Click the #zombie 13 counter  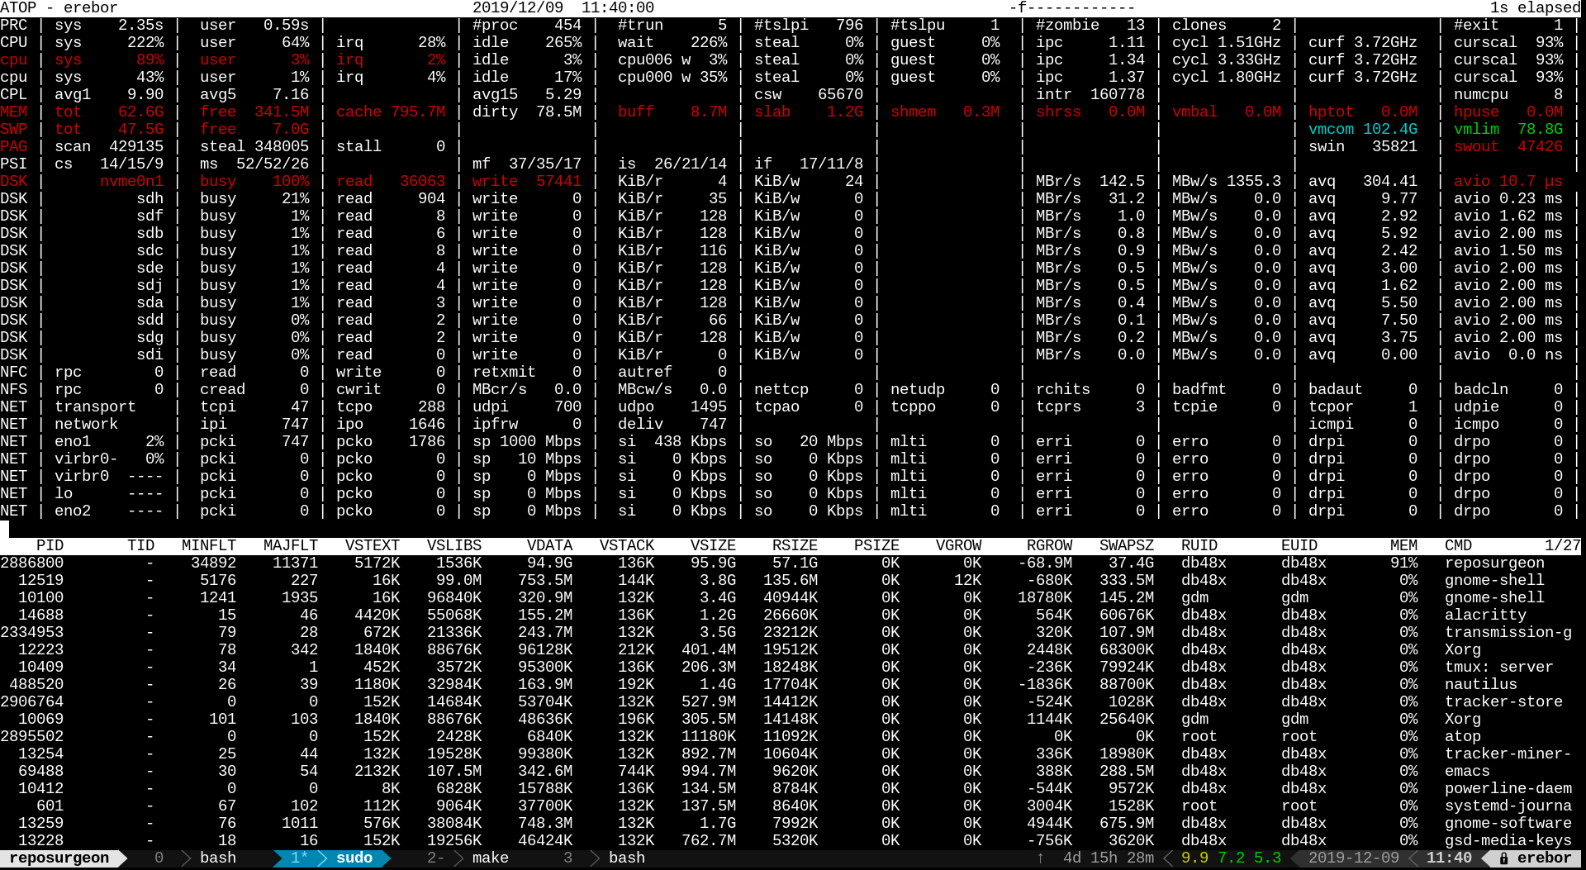point(1090,26)
